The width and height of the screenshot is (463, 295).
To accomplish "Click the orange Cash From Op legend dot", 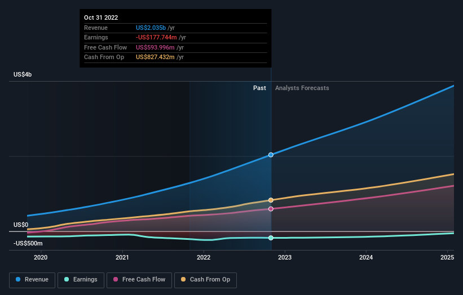I will 183,279.
